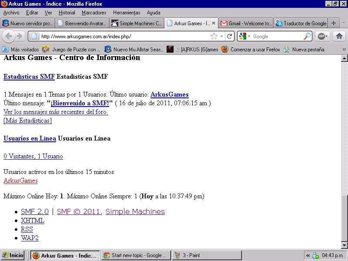Click the vertical scrollbar thumb
Screen dimensions: 348x261
click(x=344, y=218)
